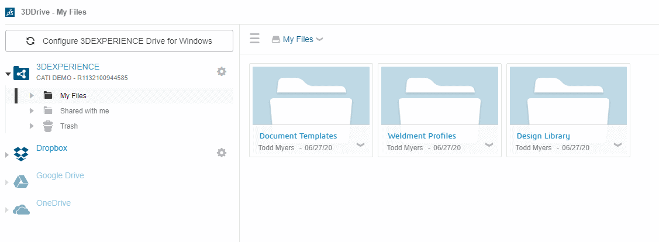
Task: Open the Google Drive link
Action: click(60, 175)
